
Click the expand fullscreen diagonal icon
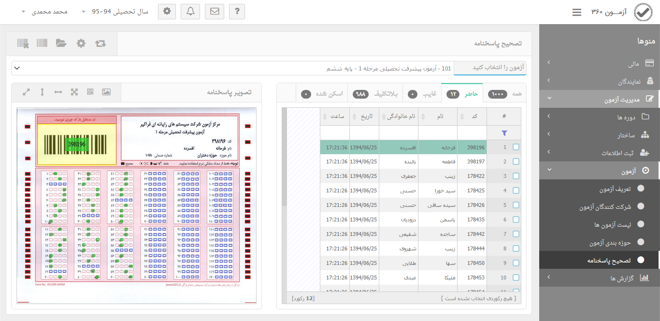click(27, 92)
